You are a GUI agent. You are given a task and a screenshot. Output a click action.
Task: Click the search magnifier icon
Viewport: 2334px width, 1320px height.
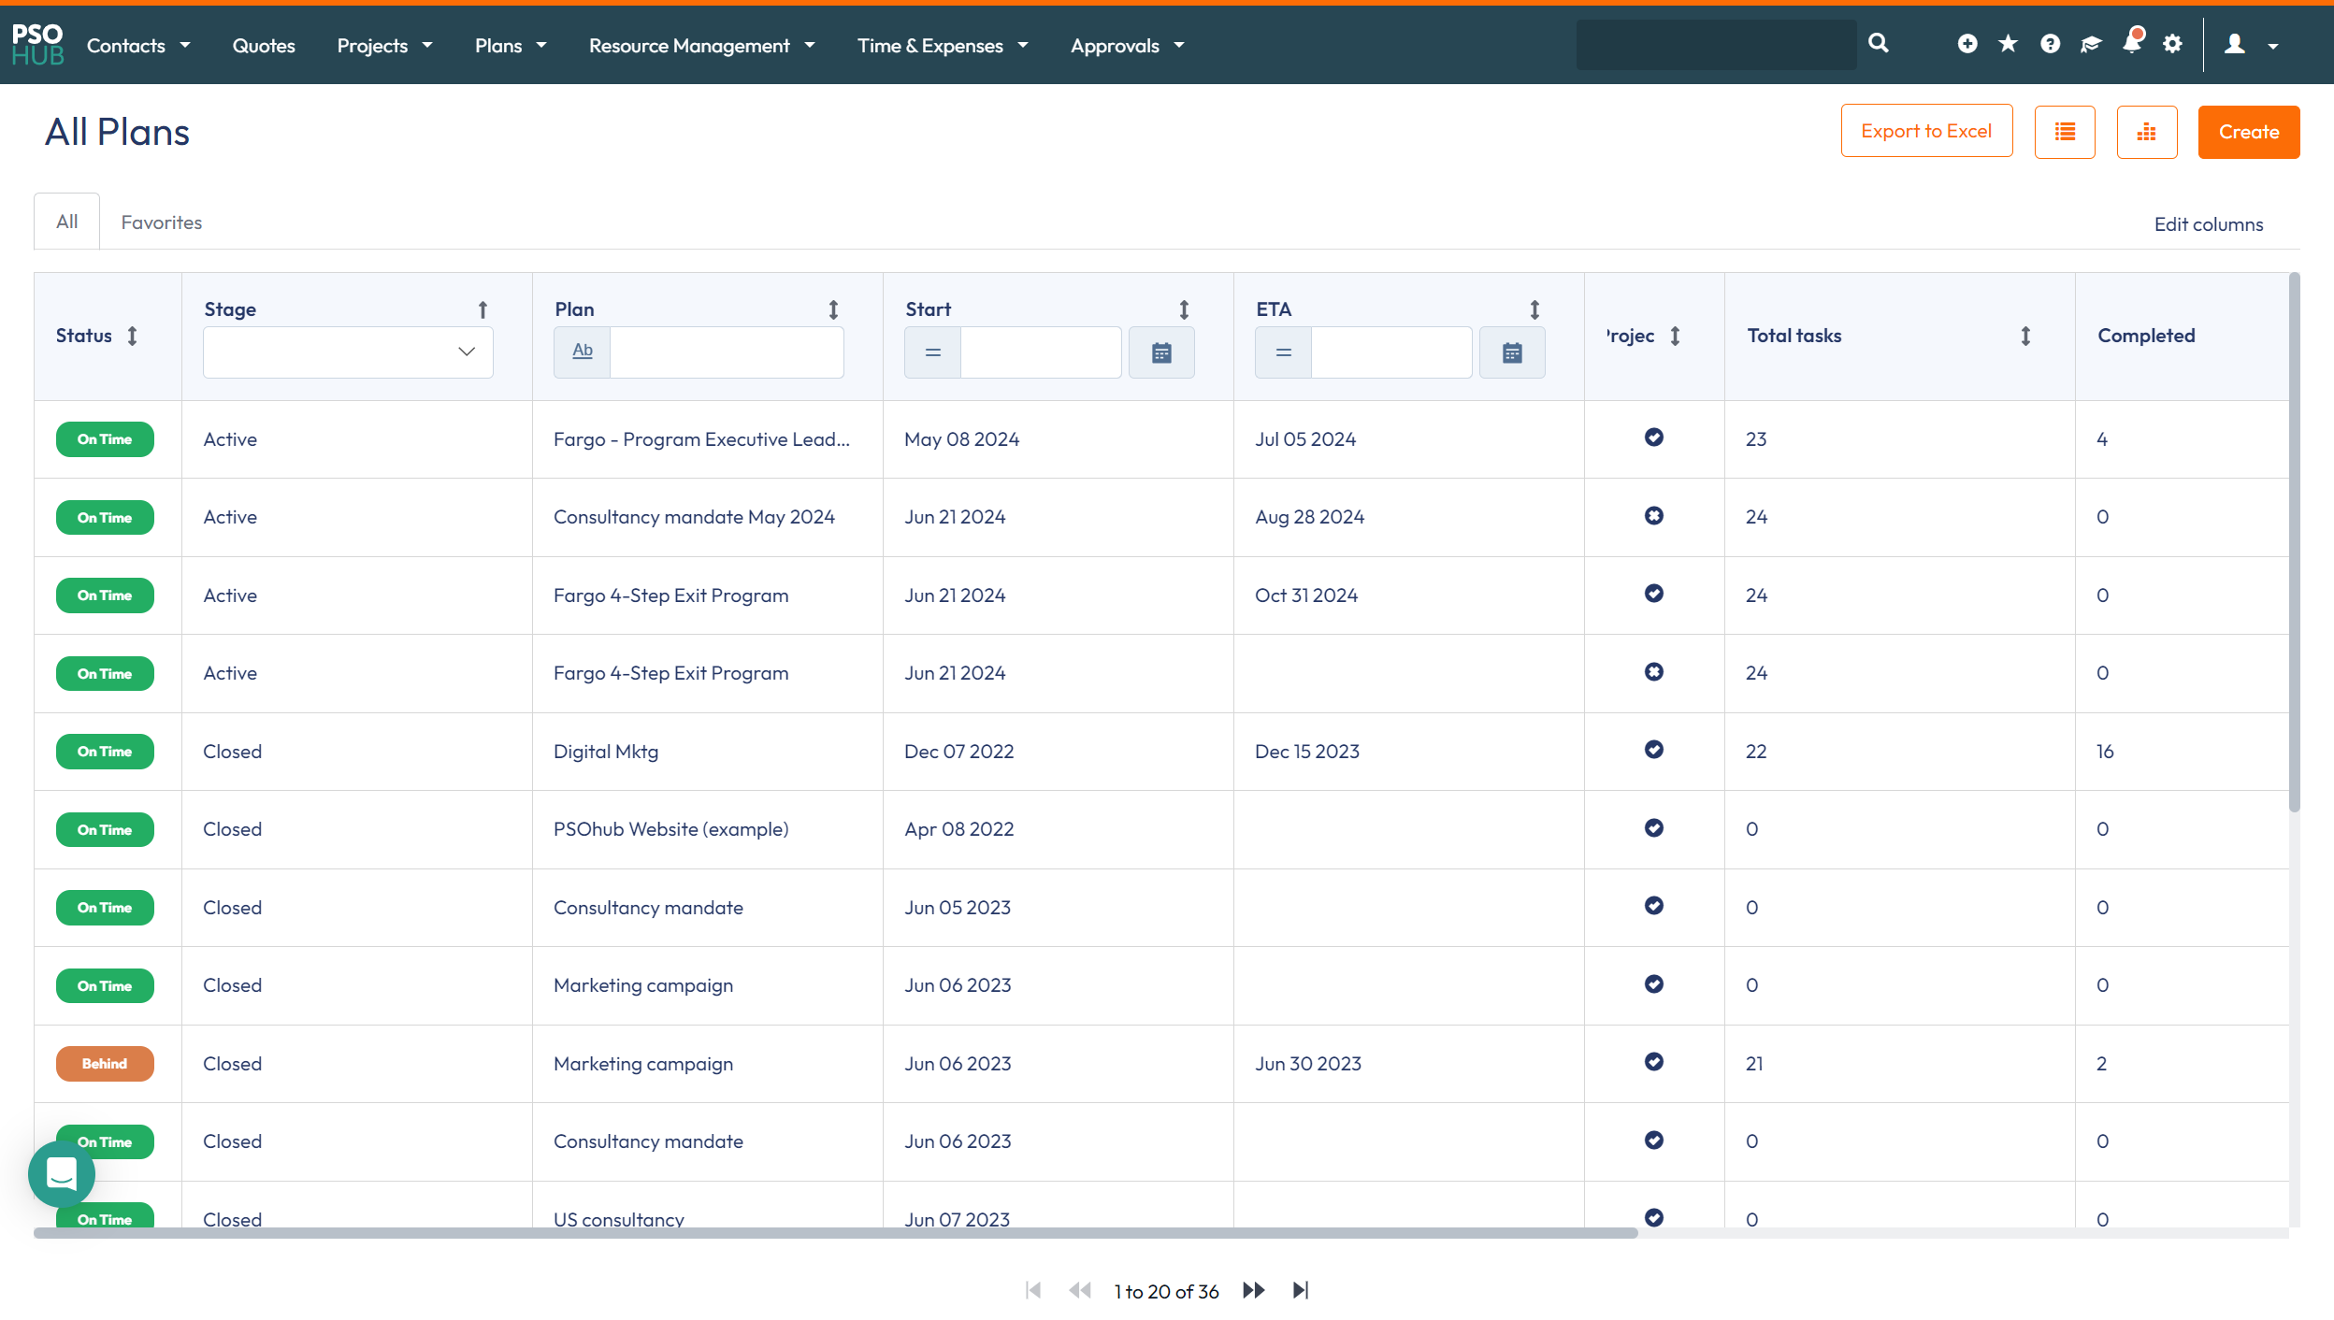pyautogui.click(x=1878, y=43)
